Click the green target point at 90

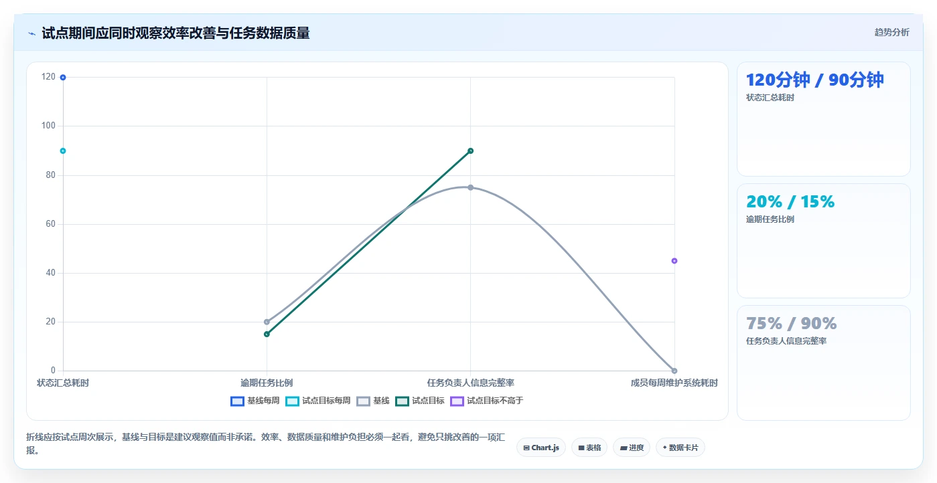pyautogui.click(x=470, y=151)
